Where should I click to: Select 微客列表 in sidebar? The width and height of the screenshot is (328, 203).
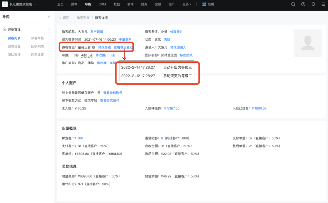click(x=14, y=38)
